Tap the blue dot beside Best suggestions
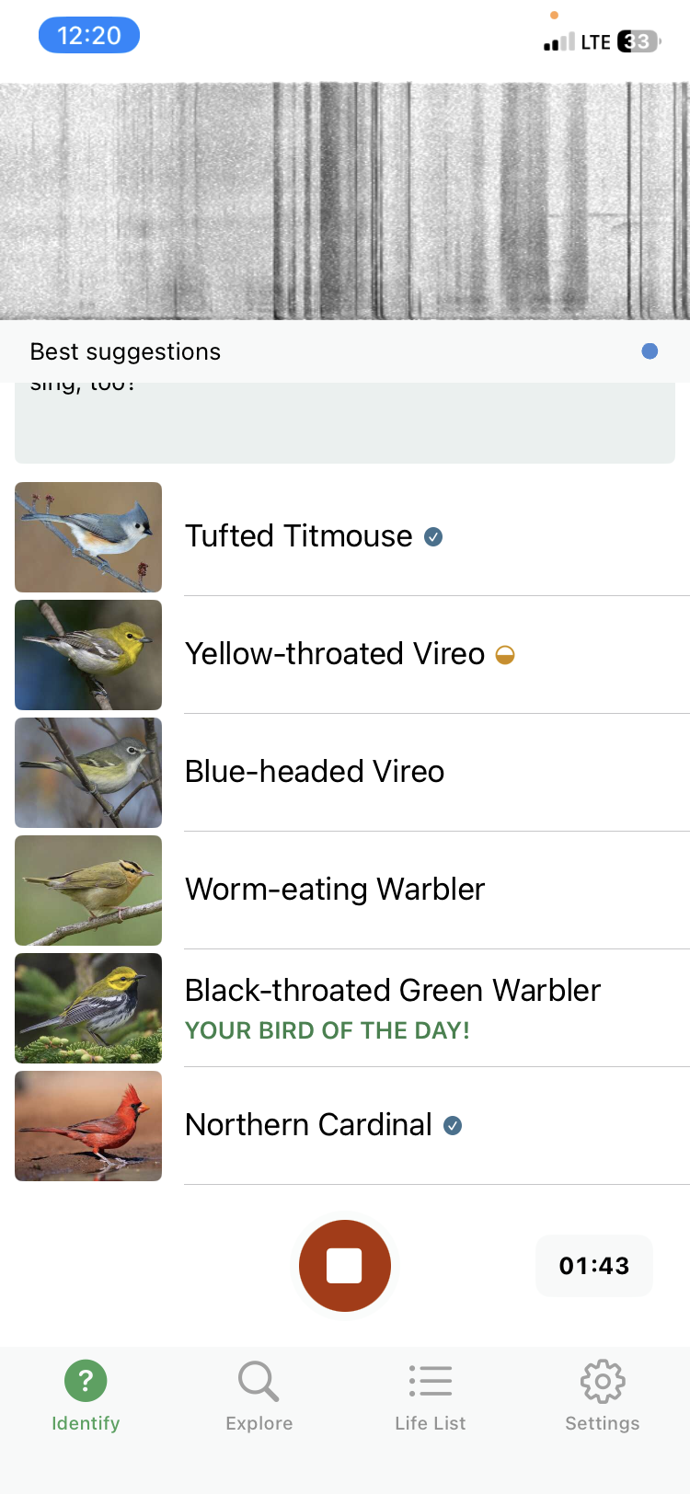Screen dimensions: 690x1494 coord(650,351)
